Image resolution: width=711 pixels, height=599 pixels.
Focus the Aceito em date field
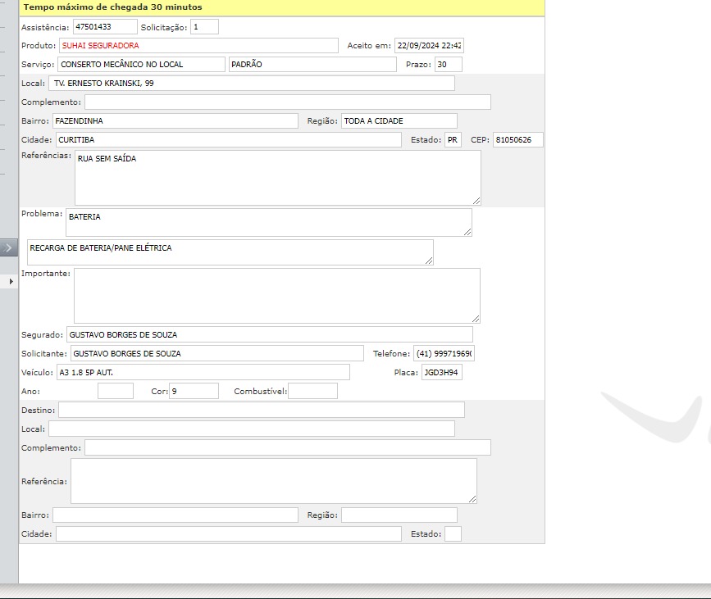click(x=428, y=46)
